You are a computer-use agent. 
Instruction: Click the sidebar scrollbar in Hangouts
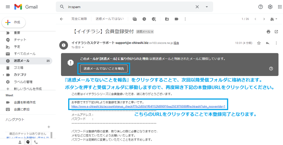click(x=51, y=135)
